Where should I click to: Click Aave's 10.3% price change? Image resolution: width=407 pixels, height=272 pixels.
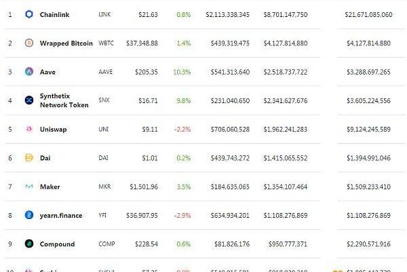point(182,72)
